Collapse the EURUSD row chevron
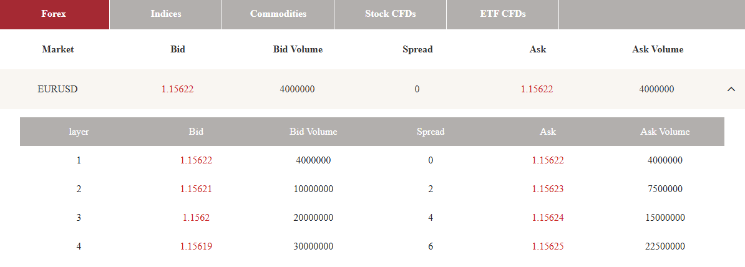 [x=731, y=89]
